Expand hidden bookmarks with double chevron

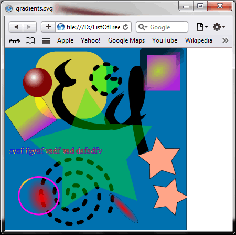click(x=226, y=40)
